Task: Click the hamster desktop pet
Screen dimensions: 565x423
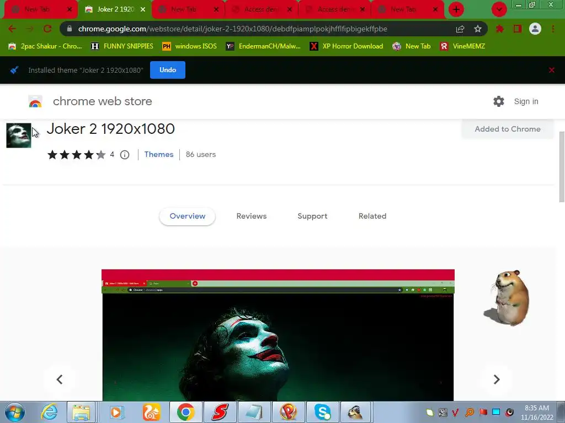Action: click(508, 297)
